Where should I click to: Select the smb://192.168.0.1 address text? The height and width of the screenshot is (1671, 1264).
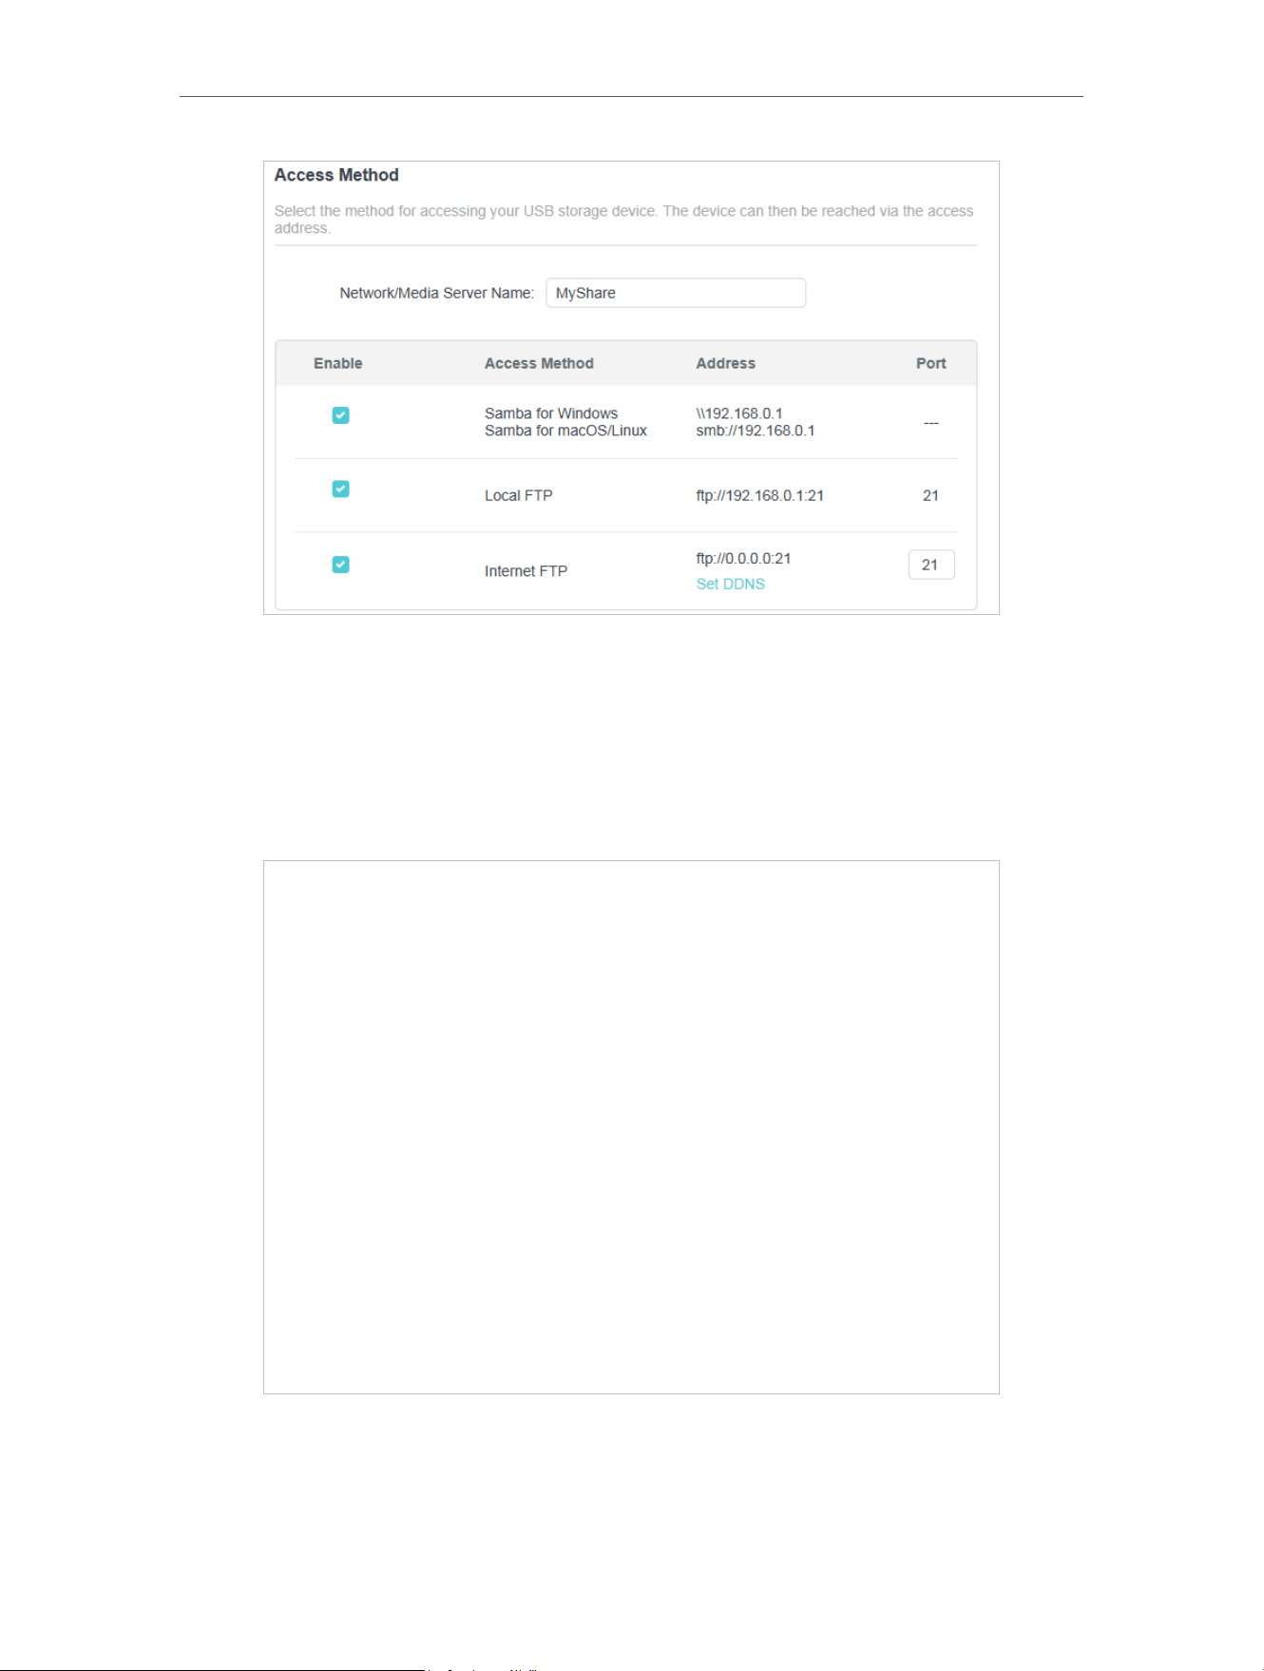(756, 431)
